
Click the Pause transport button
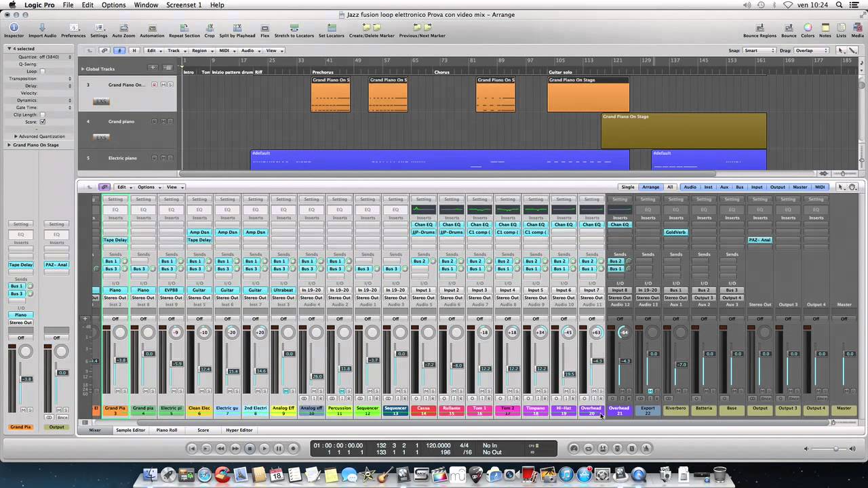click(278, 448)
